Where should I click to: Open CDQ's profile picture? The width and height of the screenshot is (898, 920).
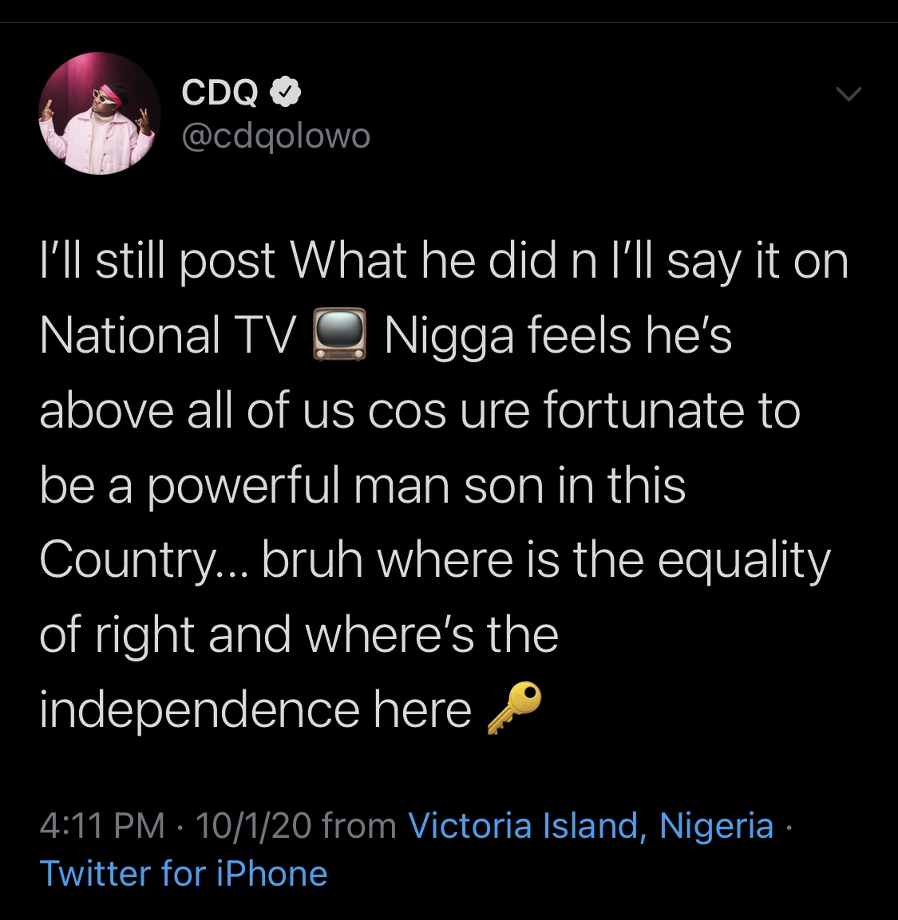(x=101, y=113)
